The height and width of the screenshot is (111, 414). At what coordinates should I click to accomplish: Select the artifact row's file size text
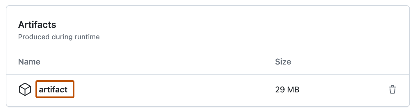(287, 90)
